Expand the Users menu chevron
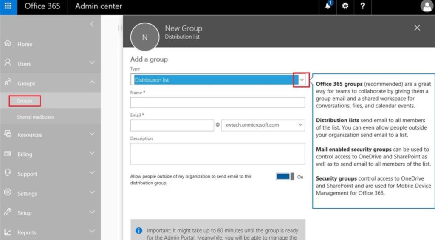 tap(92, 63)
